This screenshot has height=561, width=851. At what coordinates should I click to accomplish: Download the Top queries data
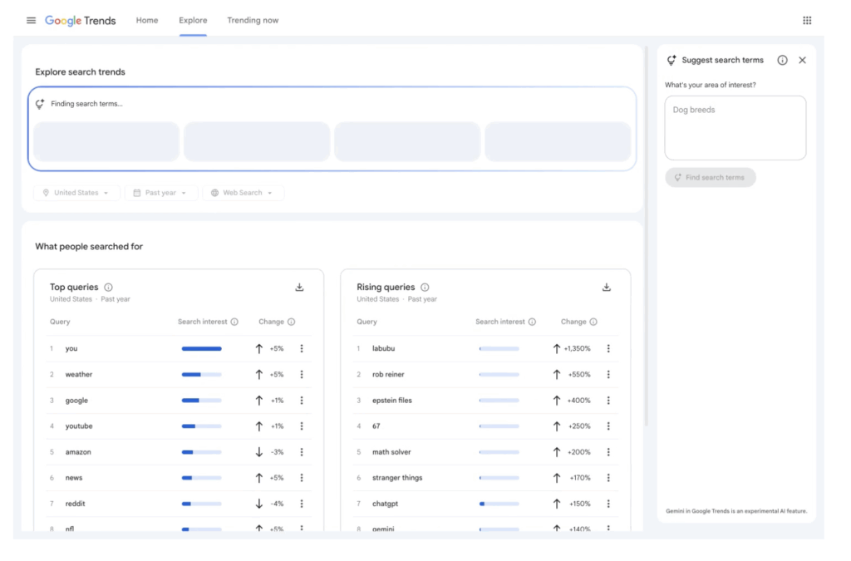pyautogui.click(x=299, y=288)
